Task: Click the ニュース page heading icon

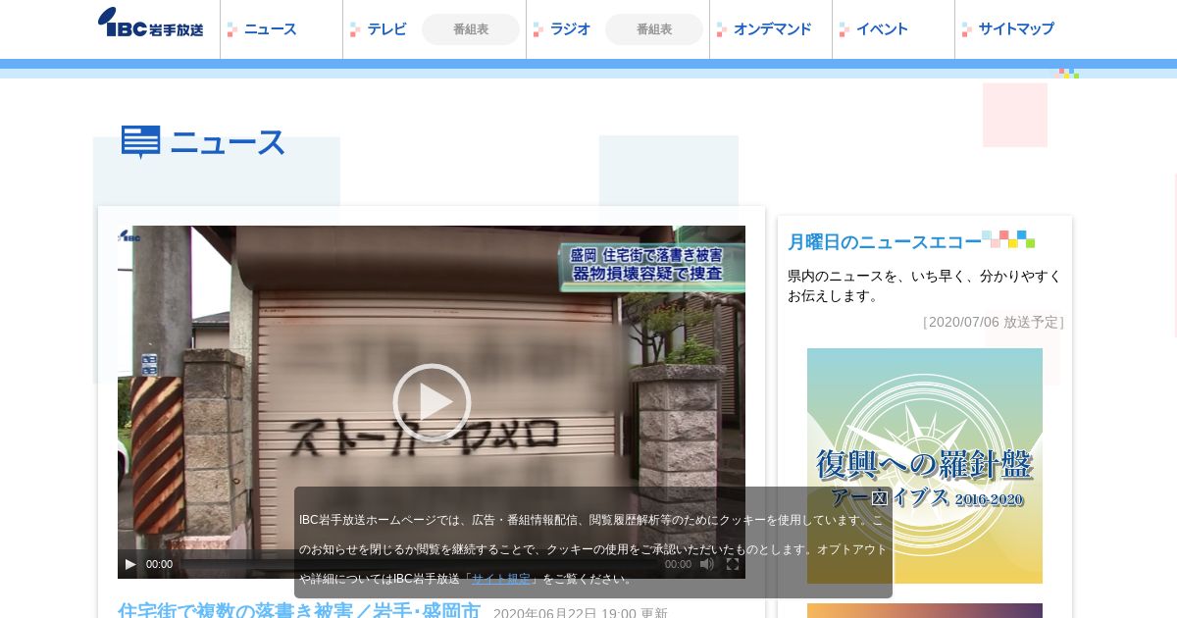Action: [x=141, y=142]
